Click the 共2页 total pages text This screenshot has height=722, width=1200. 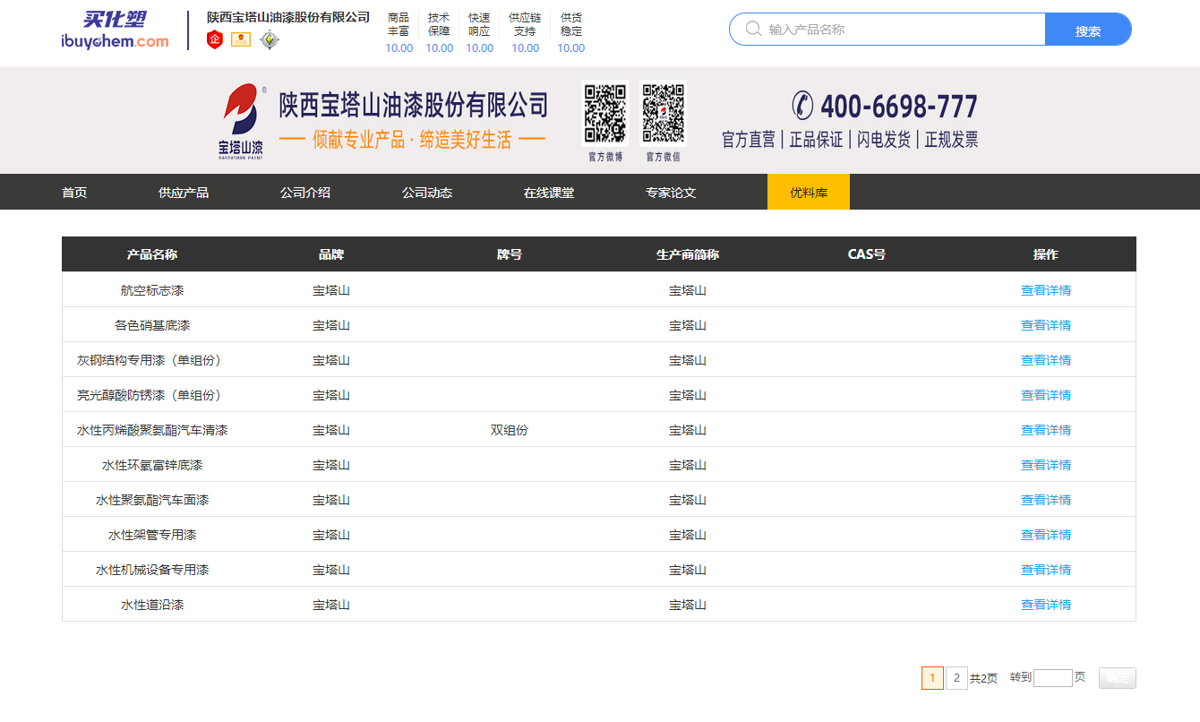point(983,679)
